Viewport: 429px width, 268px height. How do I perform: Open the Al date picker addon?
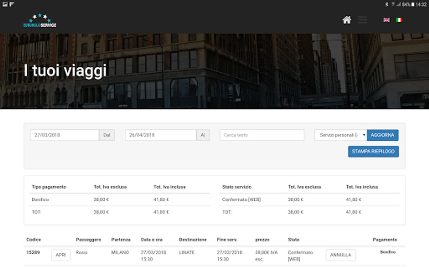(203, 135)
